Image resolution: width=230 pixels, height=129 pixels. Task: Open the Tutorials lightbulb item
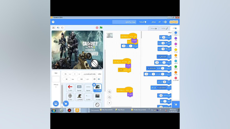coord(143,22)
